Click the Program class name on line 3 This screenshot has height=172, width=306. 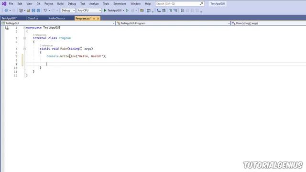pyautogui.click(x=65, y=38)
